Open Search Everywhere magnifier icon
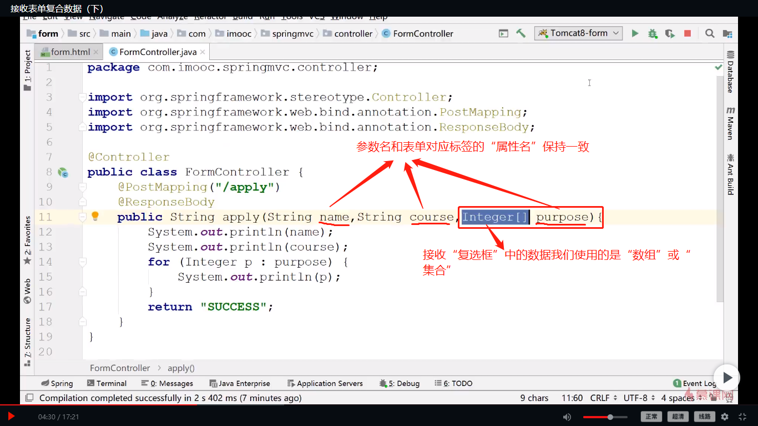 tap(710, 34)
